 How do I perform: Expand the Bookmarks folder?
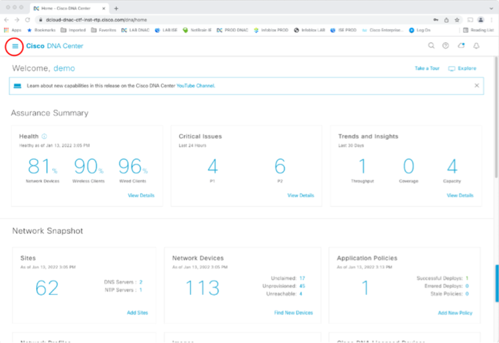pos(41,30)
